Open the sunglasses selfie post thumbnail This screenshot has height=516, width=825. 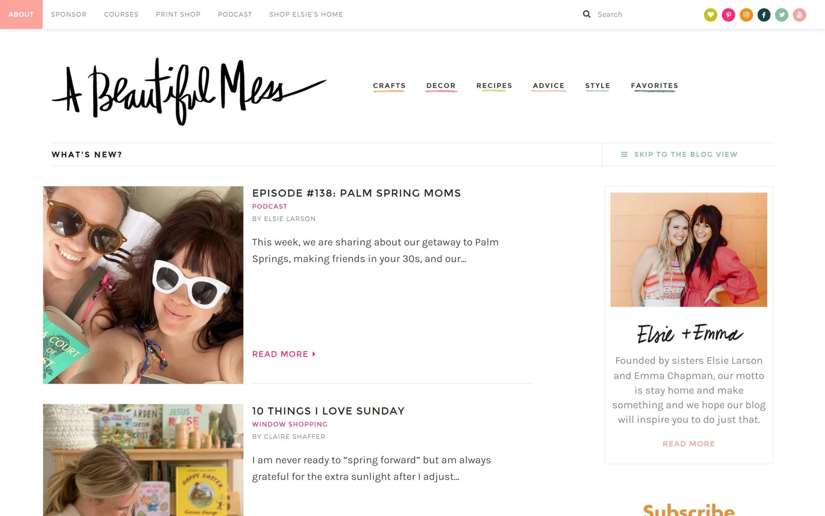[x=143, y=285]
